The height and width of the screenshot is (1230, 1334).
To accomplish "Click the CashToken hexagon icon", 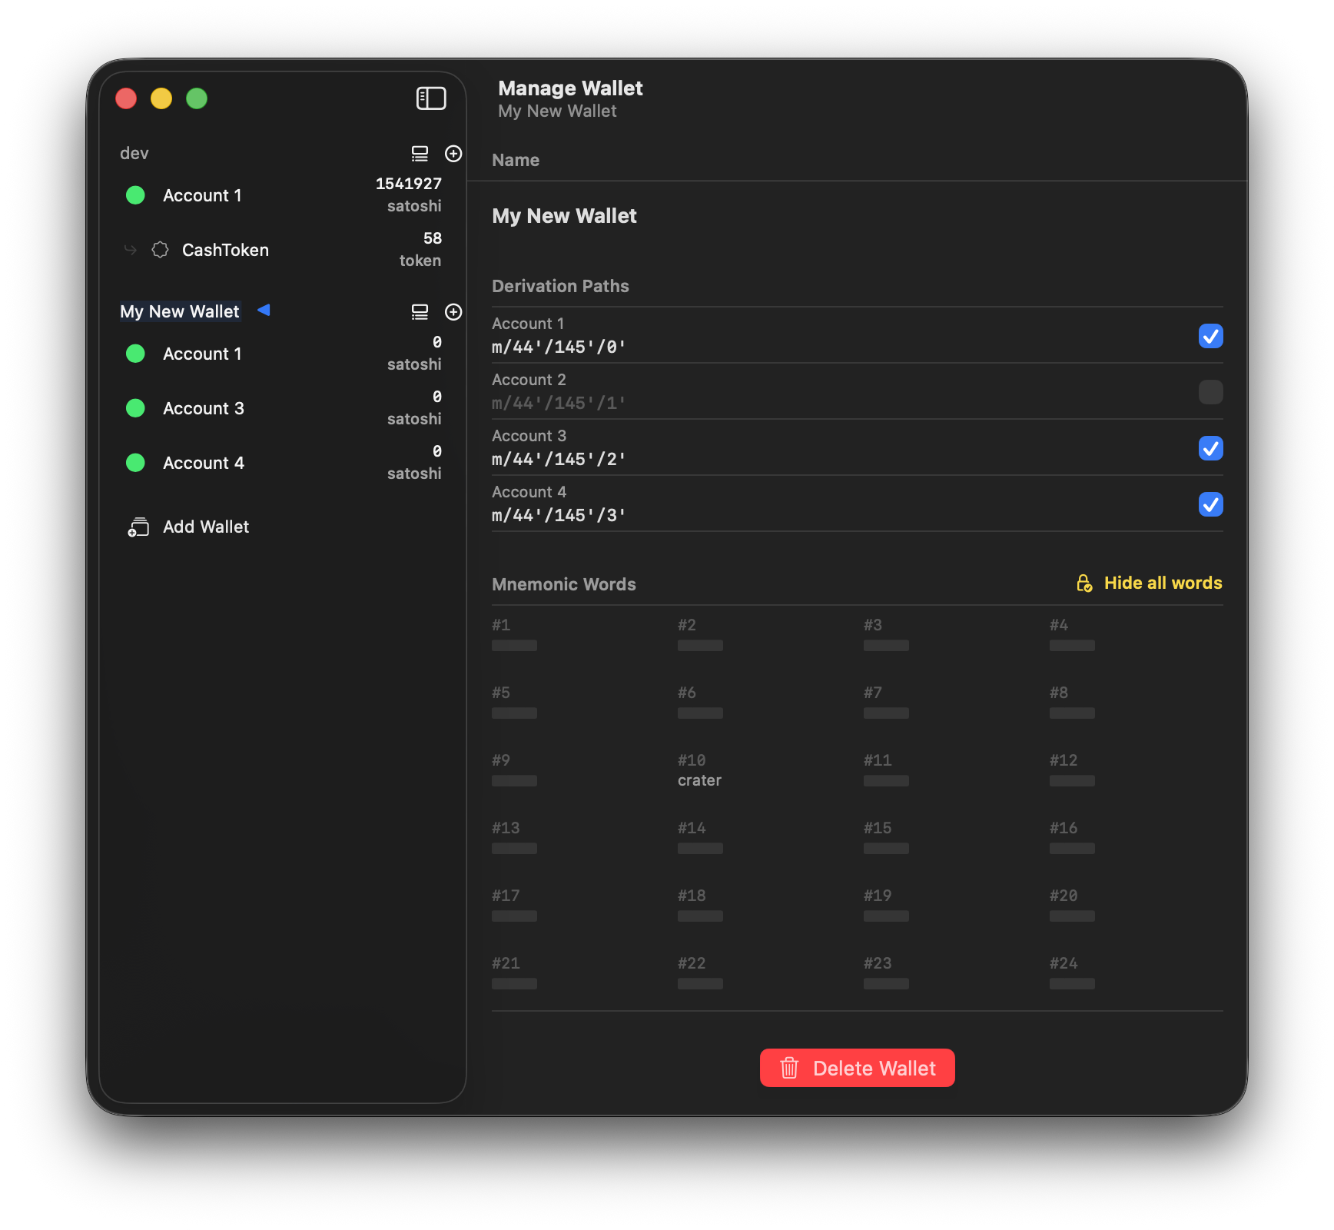I will tap(160, 250).
